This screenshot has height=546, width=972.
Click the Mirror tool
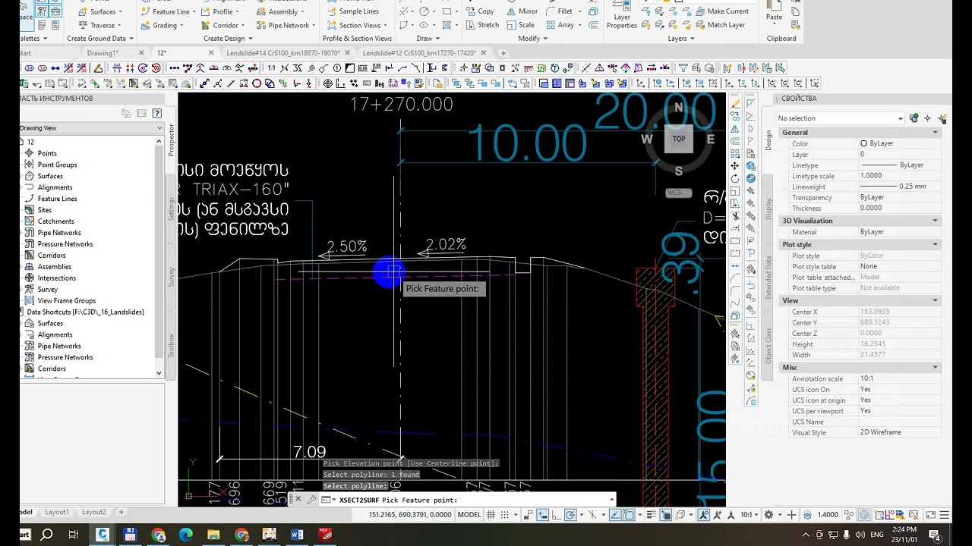tap(521, 11)
